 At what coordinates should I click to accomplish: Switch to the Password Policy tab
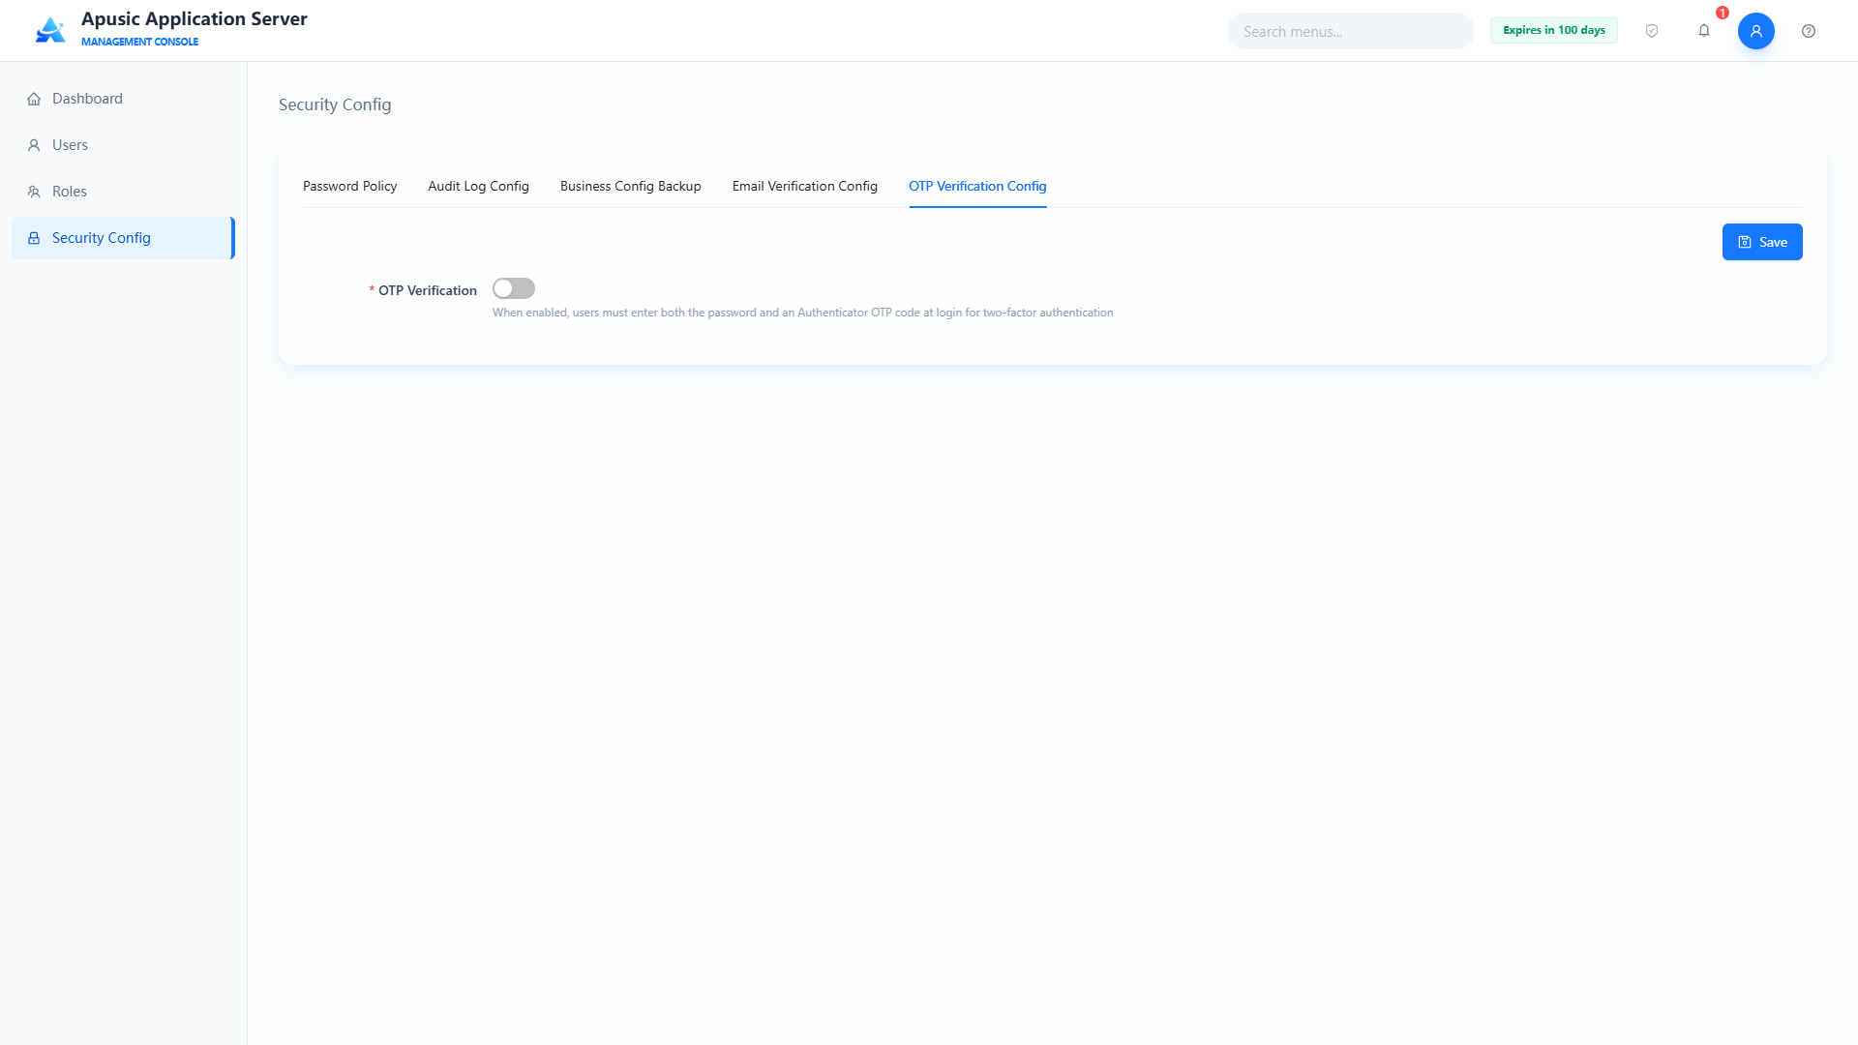(350, 186)
